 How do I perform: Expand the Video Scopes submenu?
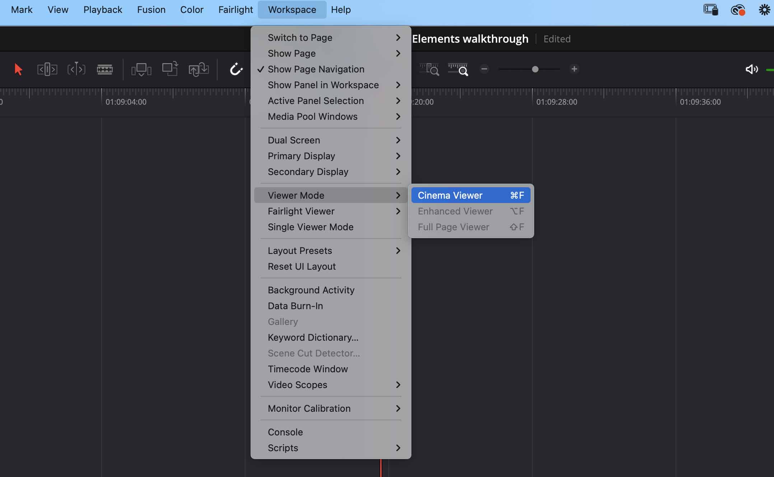click(x=331, y=385)
